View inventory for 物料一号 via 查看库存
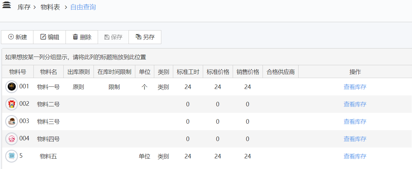Image resolution: width=412 pixels, height=169 pixels. tap(355, 87)
